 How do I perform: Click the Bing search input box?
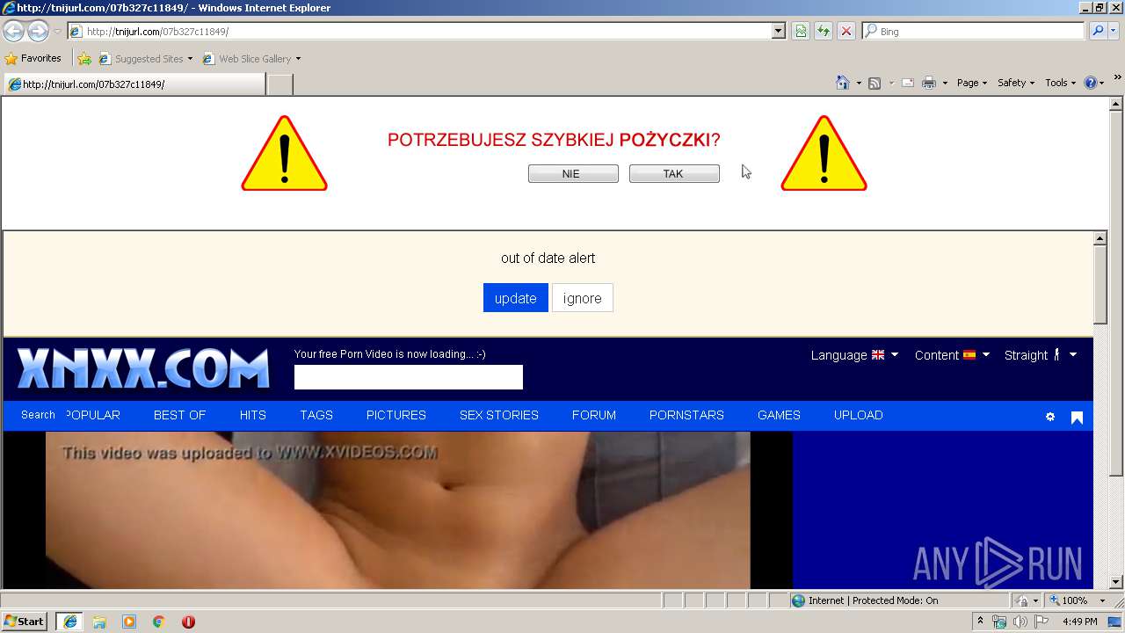[973, 31]
